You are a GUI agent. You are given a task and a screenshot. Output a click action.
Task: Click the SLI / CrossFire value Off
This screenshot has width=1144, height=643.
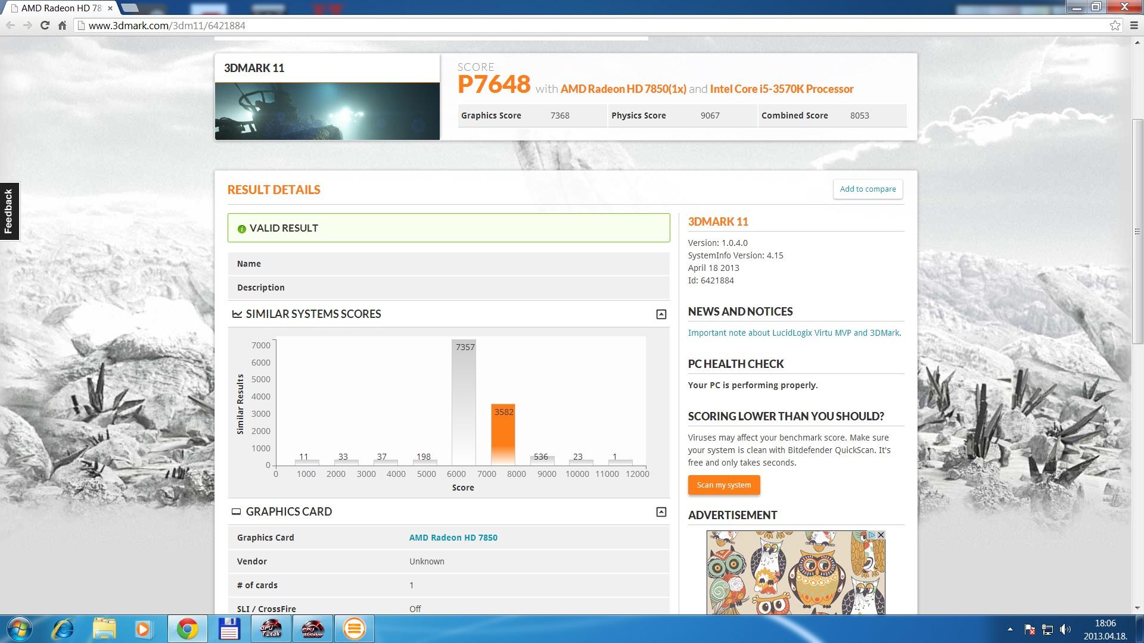click(415, 609)
